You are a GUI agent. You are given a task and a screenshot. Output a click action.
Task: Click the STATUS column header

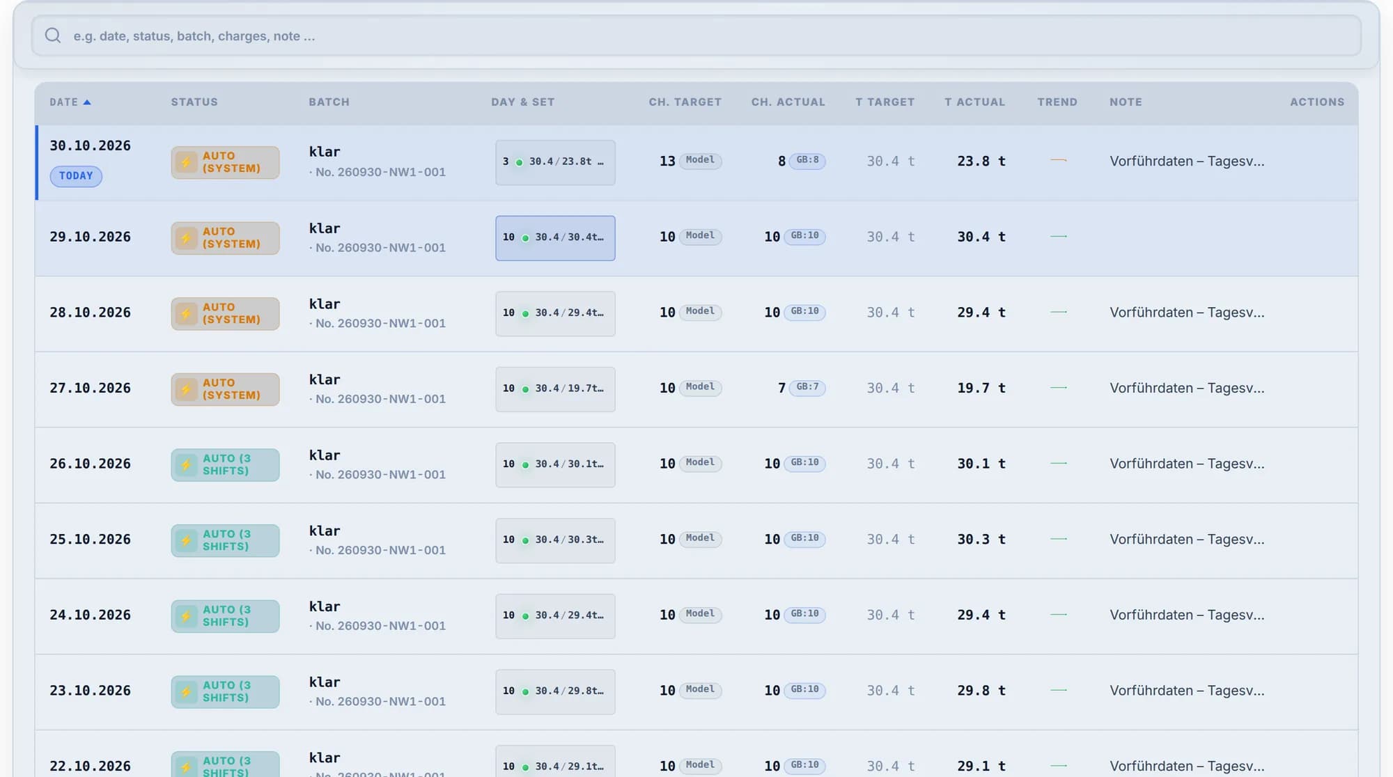(x=194, y=102)
